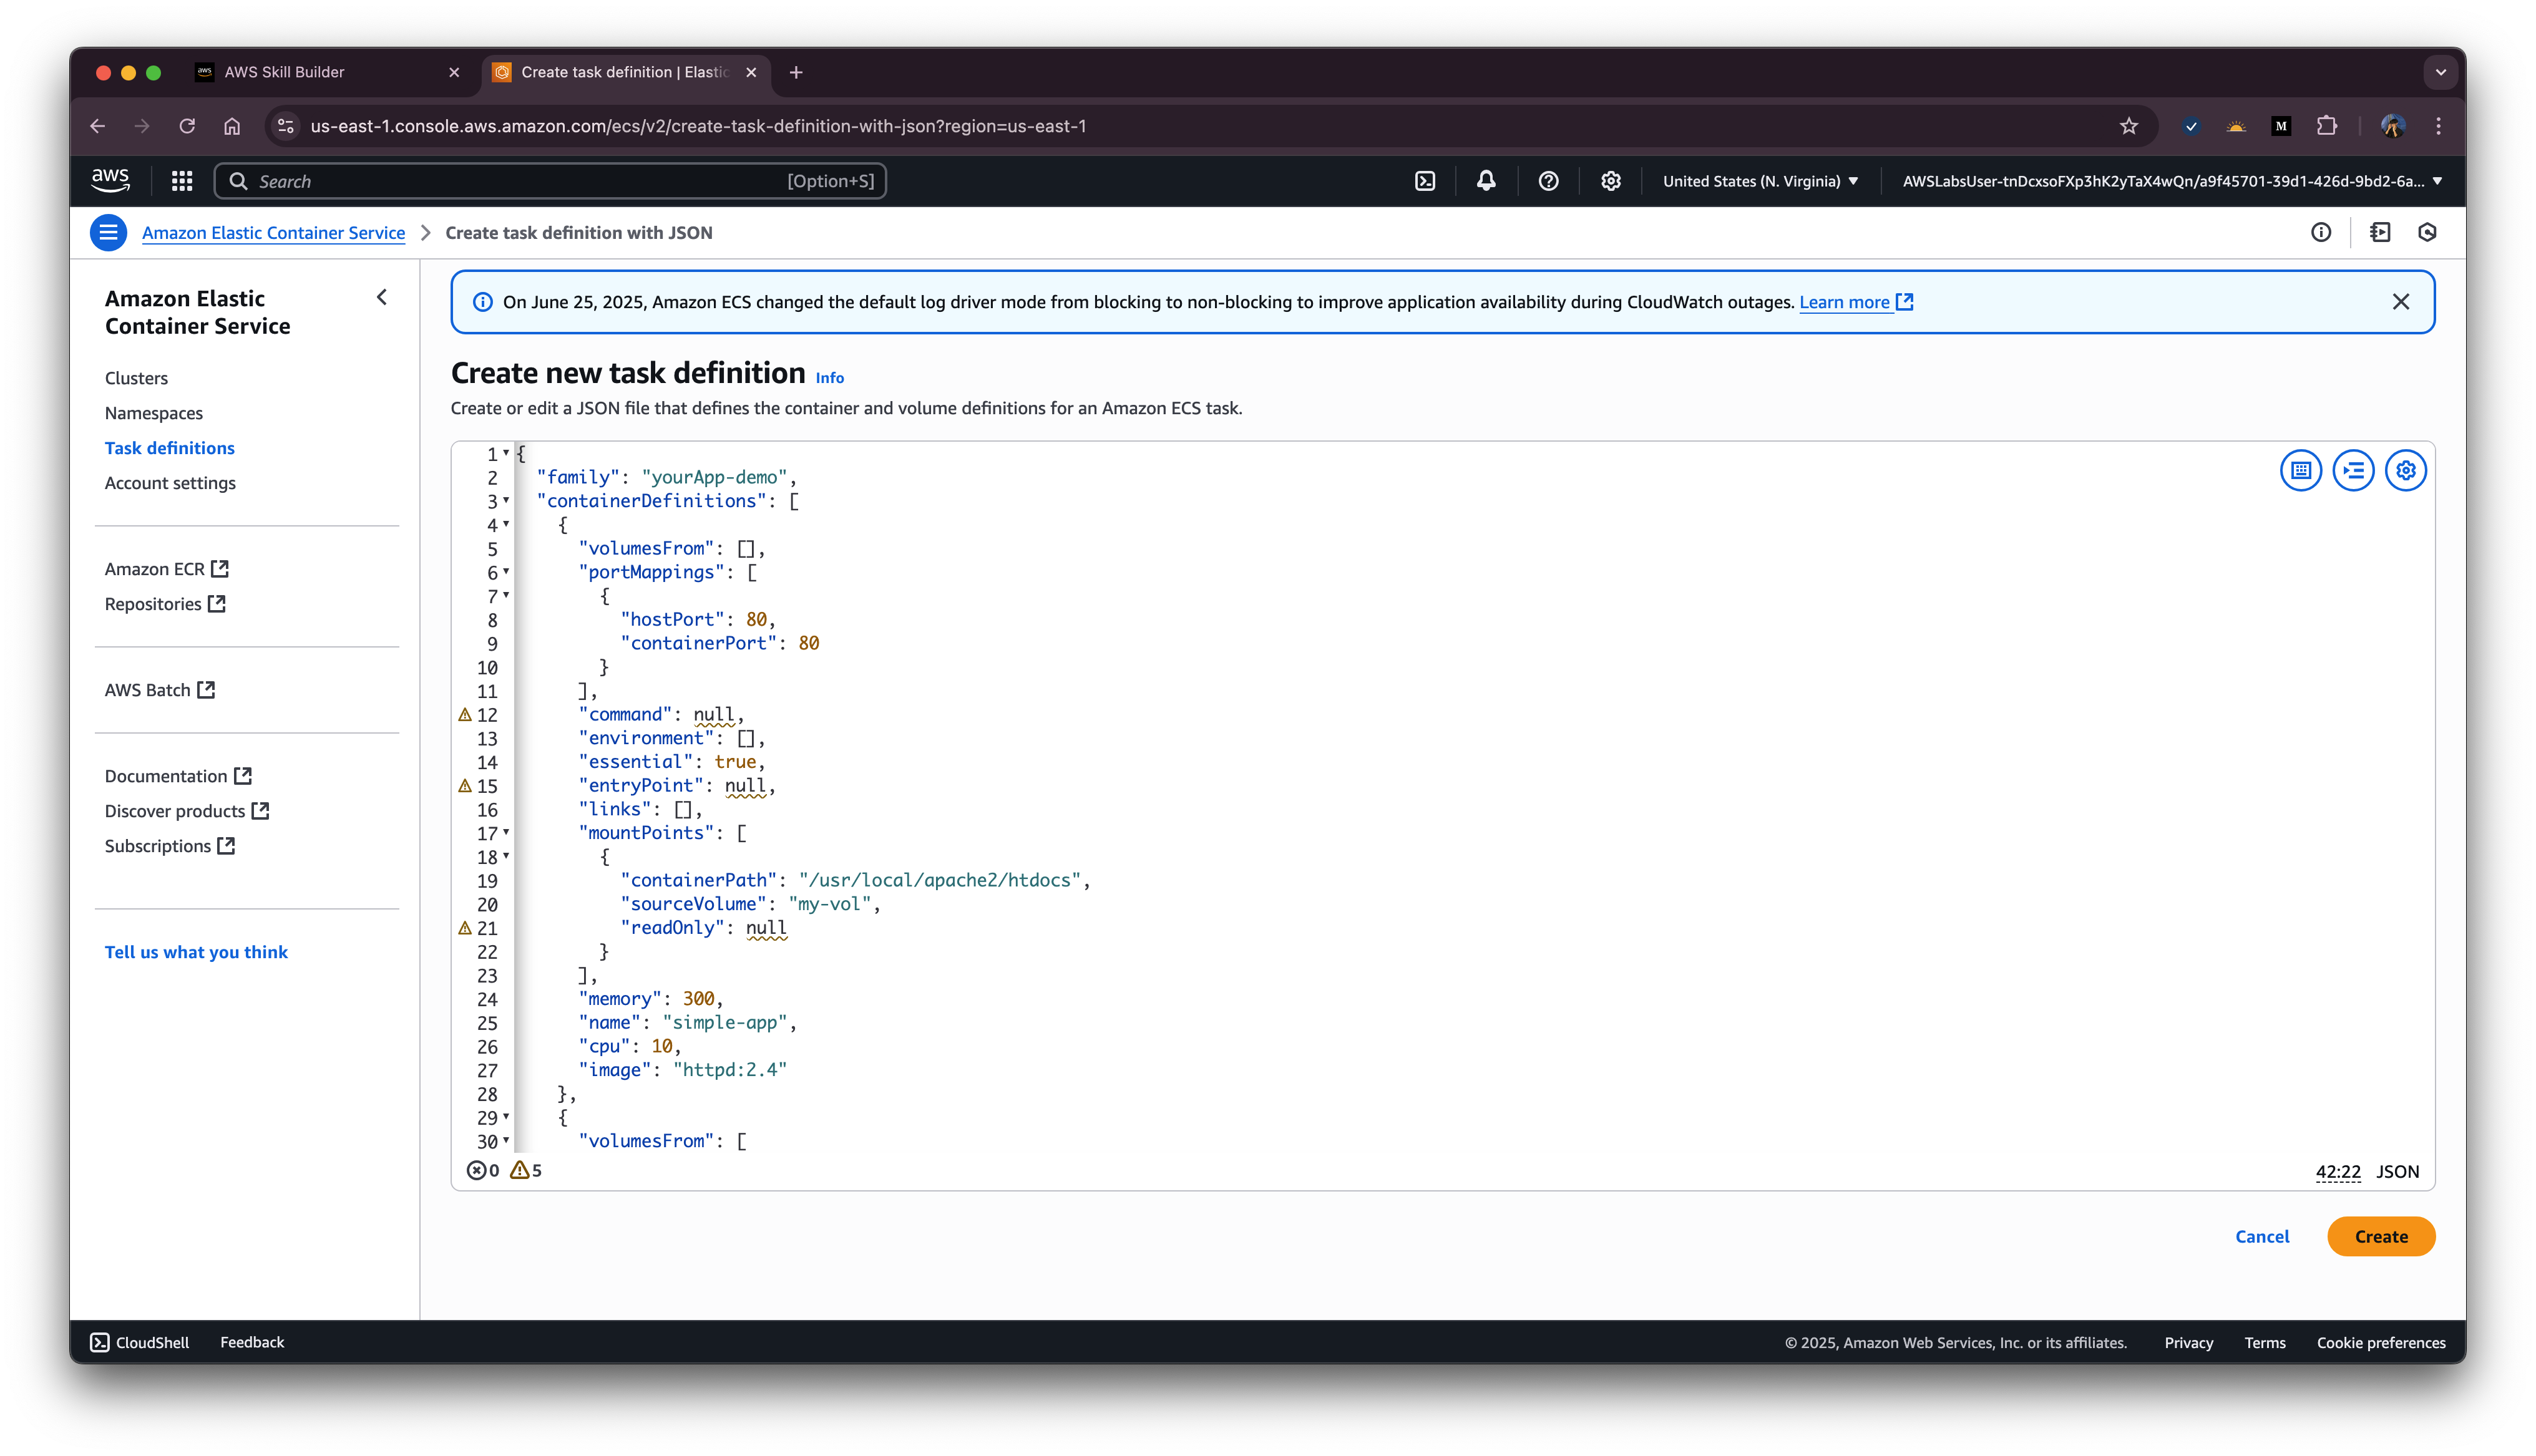Switch to the AWS Skill Builder tab
2536x1456 pixels.
click(328, 72)
